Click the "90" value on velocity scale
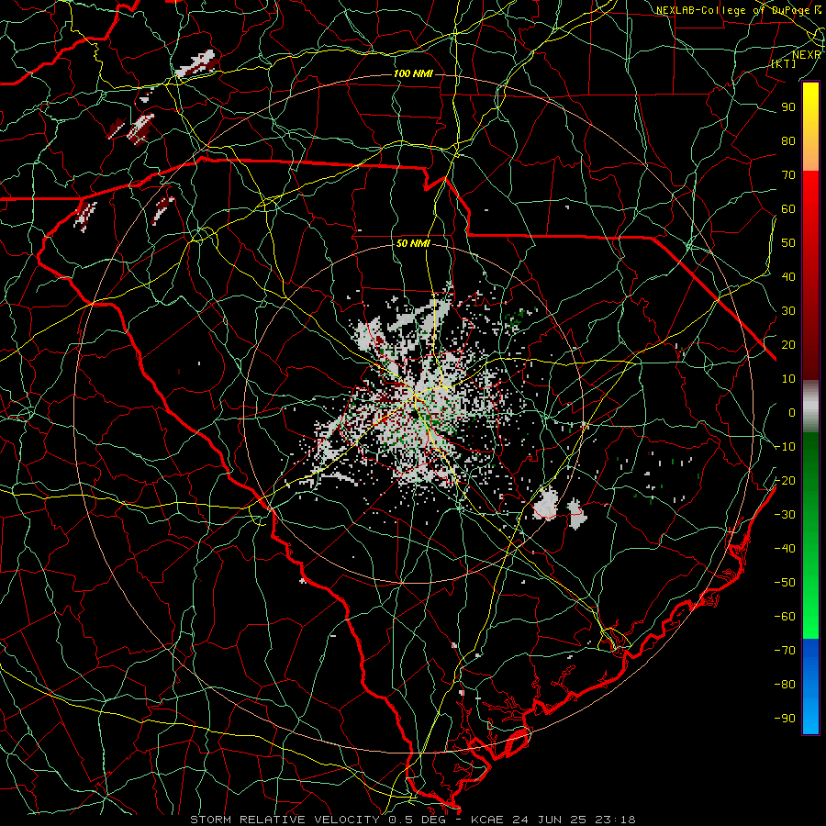This screenshot has width=826, height=826. (x=788, y=107)
